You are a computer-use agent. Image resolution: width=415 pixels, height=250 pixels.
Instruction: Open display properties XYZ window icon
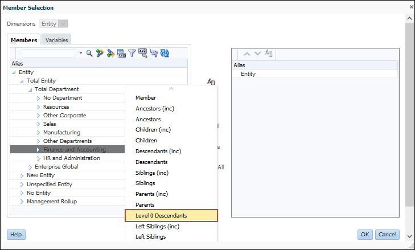click(121, 53)
